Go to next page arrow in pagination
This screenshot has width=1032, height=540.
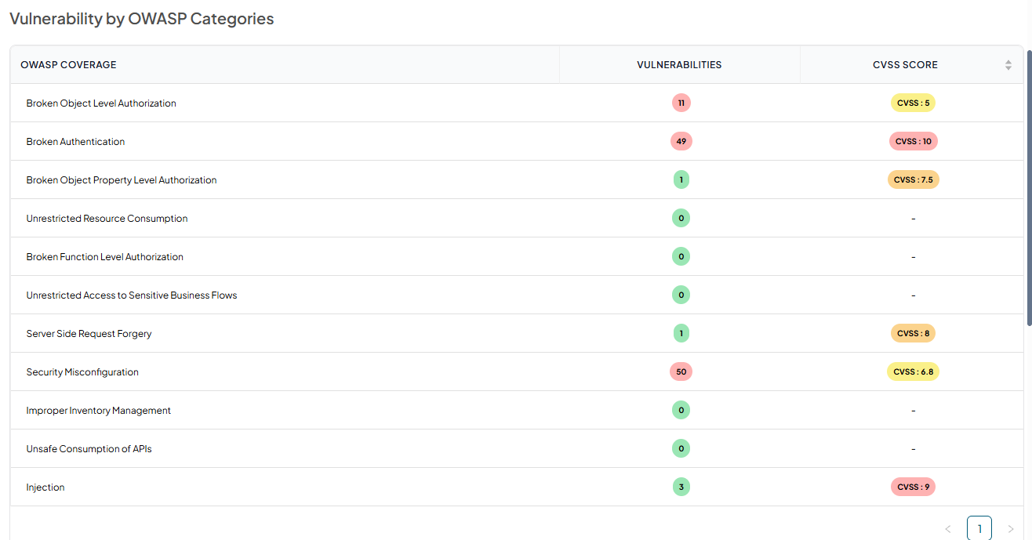(x=1010, y=529)
